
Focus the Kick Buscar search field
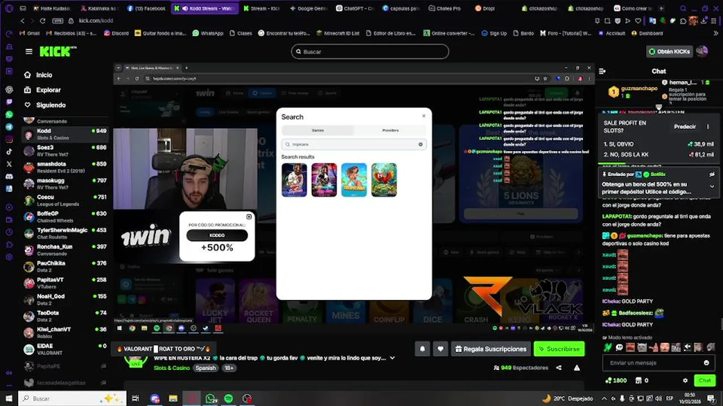pos(370,52)
